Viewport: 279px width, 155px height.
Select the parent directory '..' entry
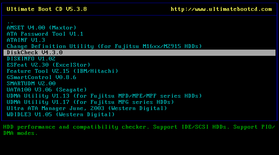(x=10, y=22)
